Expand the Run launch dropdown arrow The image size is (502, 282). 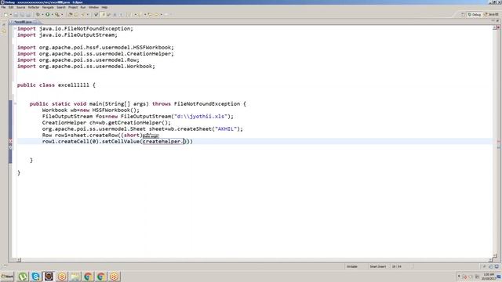point(53,14)
